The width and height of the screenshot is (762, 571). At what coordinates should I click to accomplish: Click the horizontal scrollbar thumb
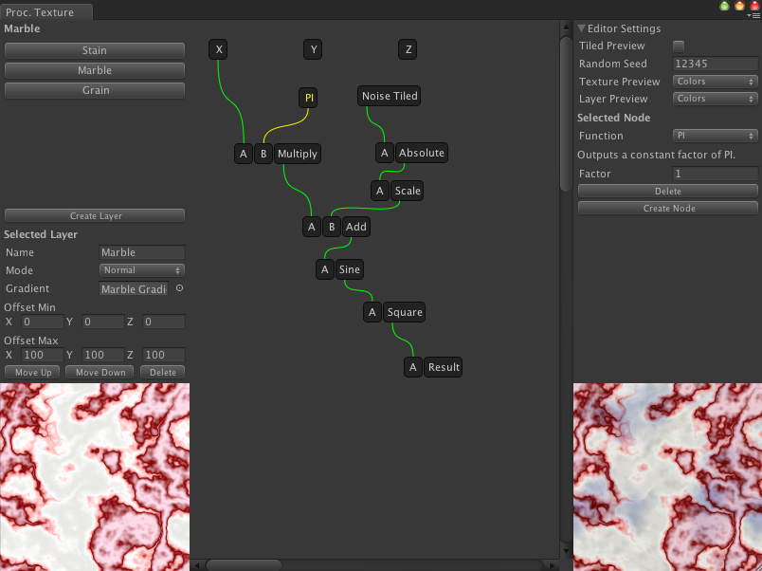click(x=244, y=565)
